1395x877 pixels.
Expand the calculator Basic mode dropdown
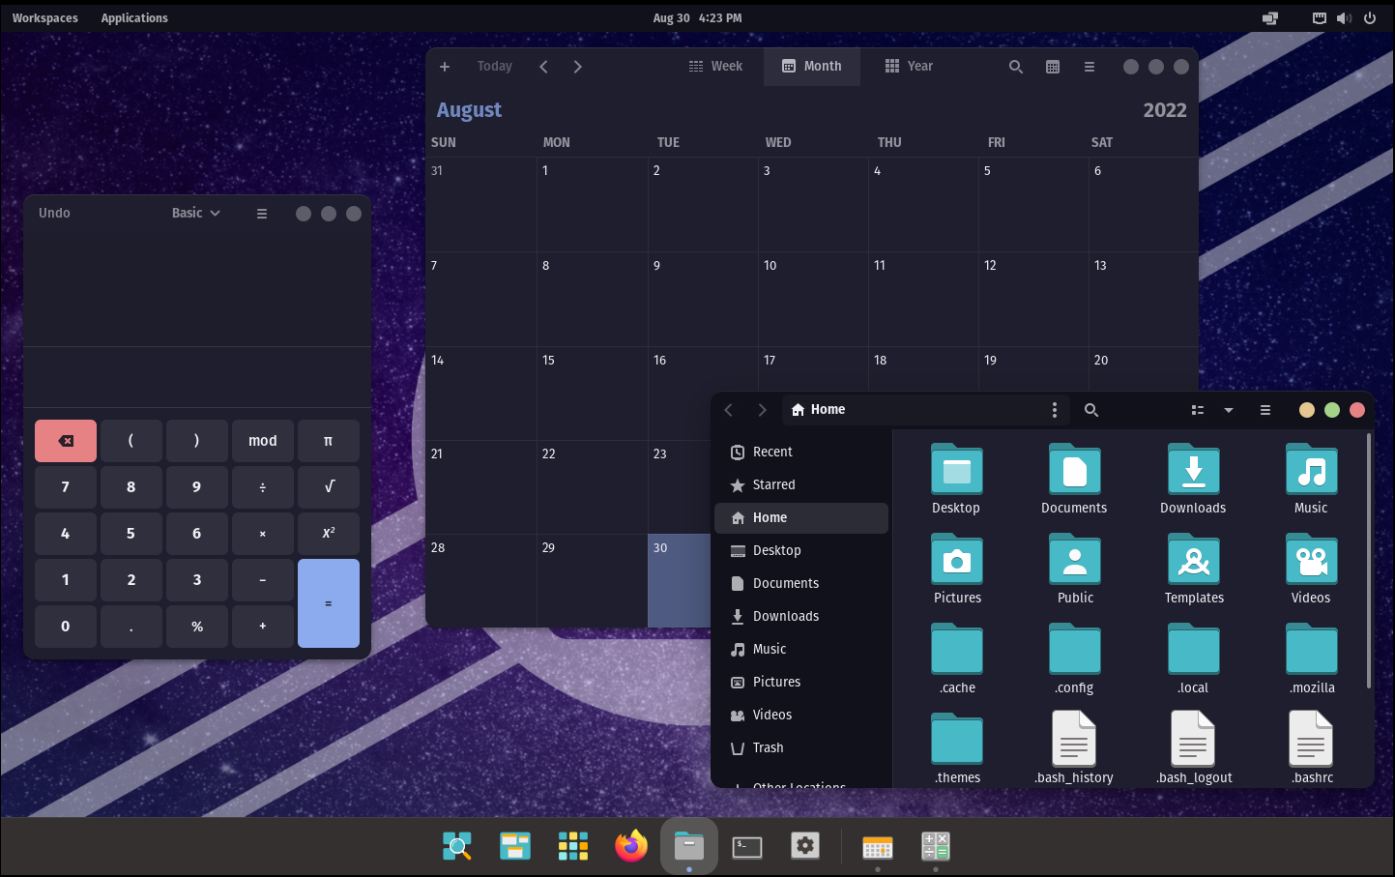196,213
